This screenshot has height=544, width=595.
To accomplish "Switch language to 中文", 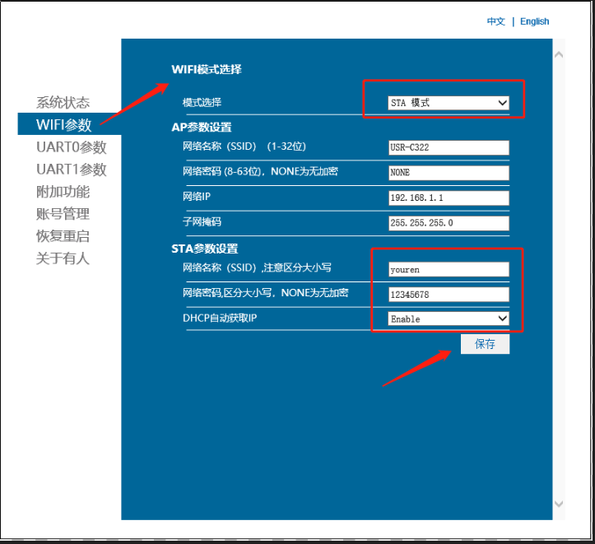I will (x=495, y=21).
